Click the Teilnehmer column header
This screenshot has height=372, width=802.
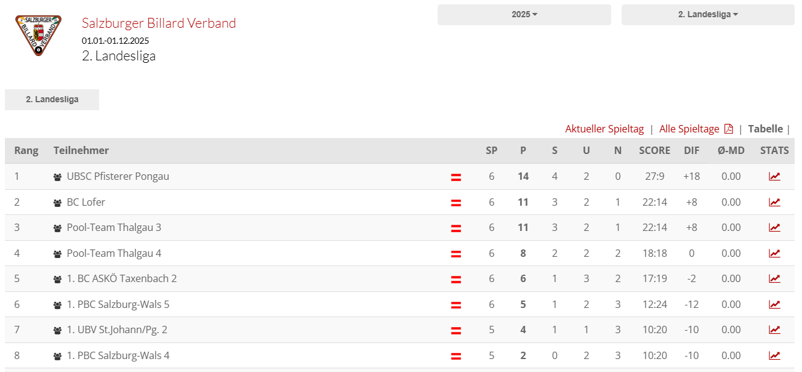point(81,150)
